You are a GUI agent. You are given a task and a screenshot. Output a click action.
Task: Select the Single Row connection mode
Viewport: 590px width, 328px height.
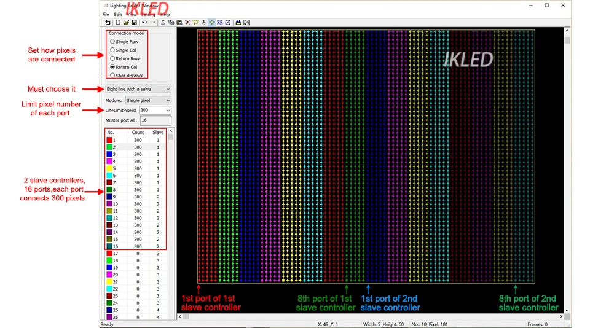click(x=124, y=41)
